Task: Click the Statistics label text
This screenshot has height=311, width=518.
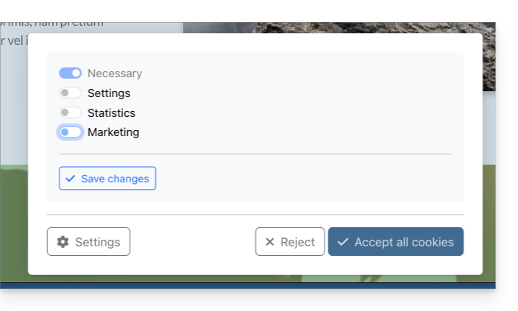Action: click(x=111, y=113)
